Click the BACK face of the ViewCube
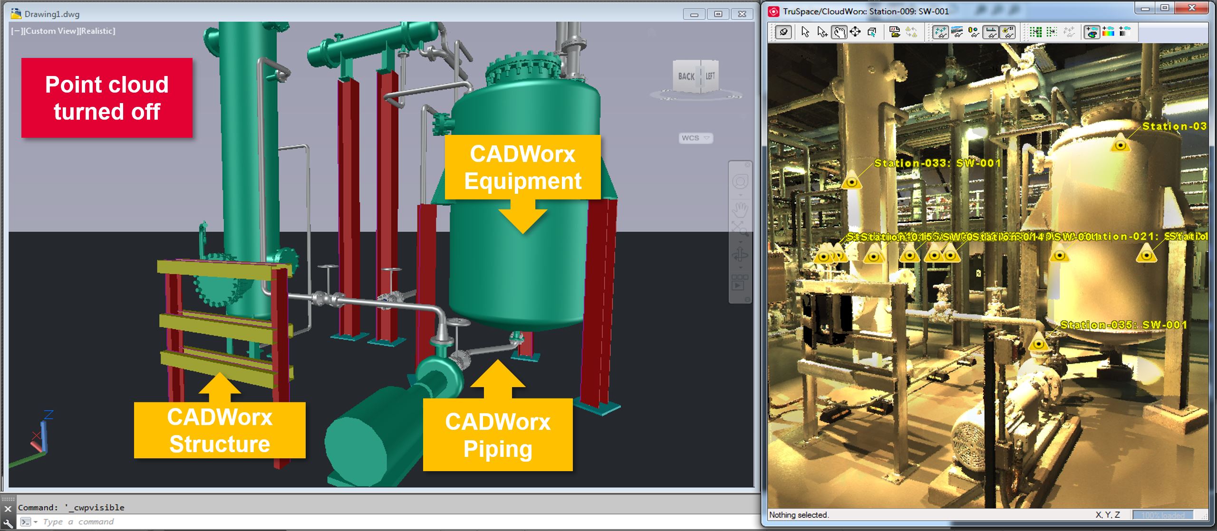This screenshot has height=531, width=1217. coord(686,76)
